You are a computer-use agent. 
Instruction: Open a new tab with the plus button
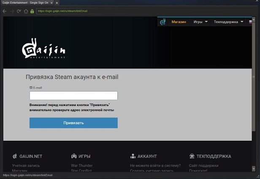(57, 3)
